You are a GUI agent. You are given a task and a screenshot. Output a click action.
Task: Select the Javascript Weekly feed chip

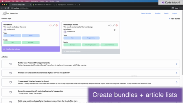109,45
